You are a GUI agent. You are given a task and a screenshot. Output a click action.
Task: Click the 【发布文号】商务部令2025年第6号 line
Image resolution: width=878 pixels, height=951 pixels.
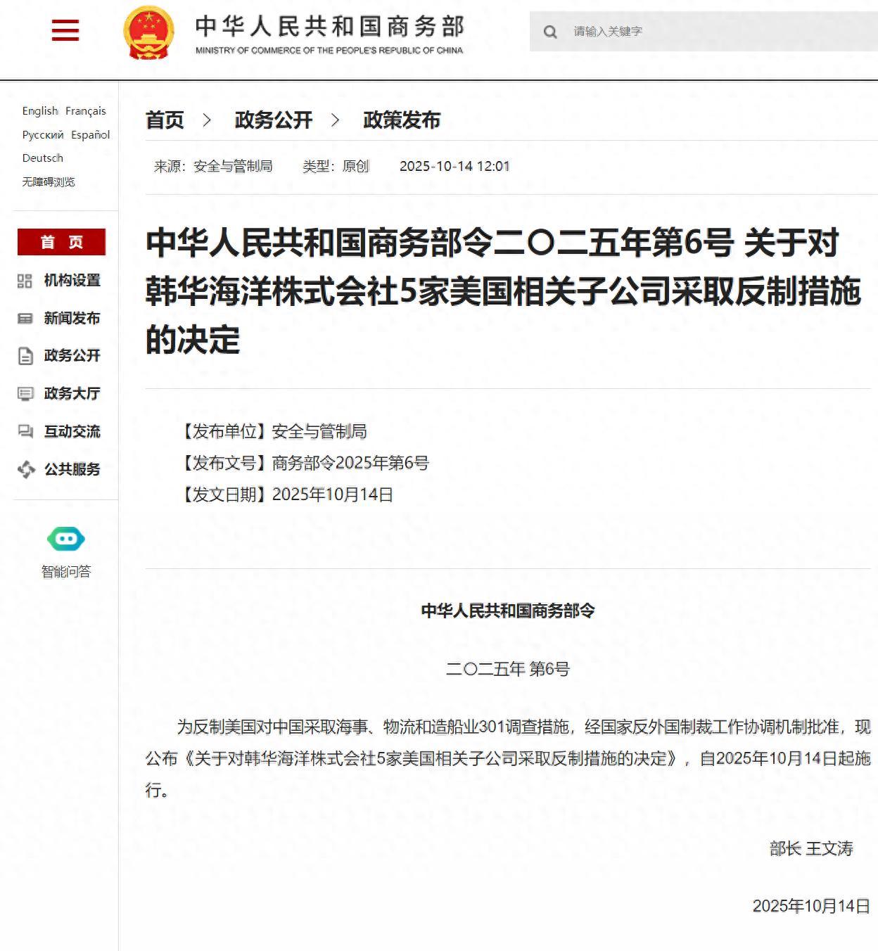303,464
